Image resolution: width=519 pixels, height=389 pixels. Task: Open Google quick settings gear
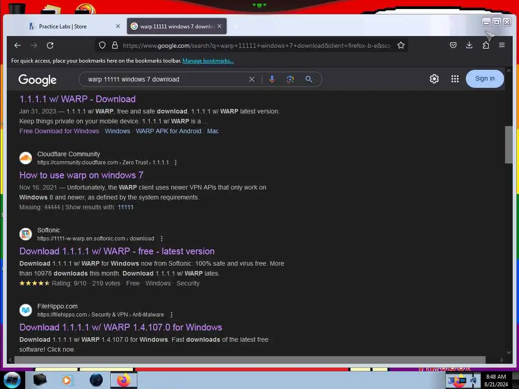[x=434, y=79]
